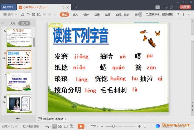Click the Print icon in toolbar
The image size is (194, 130).
33,14
